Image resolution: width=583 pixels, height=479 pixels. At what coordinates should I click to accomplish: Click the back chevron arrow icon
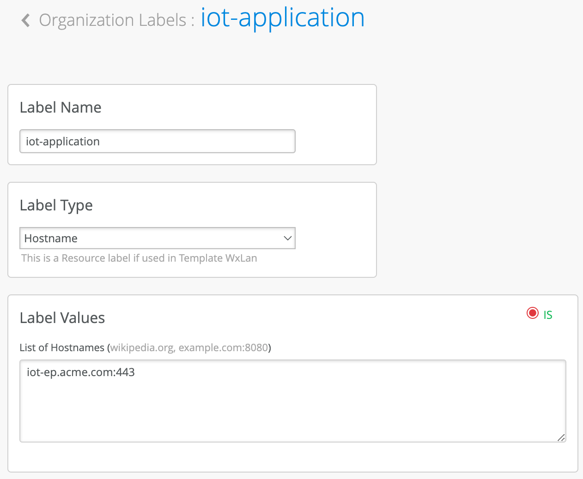point(26,20)
